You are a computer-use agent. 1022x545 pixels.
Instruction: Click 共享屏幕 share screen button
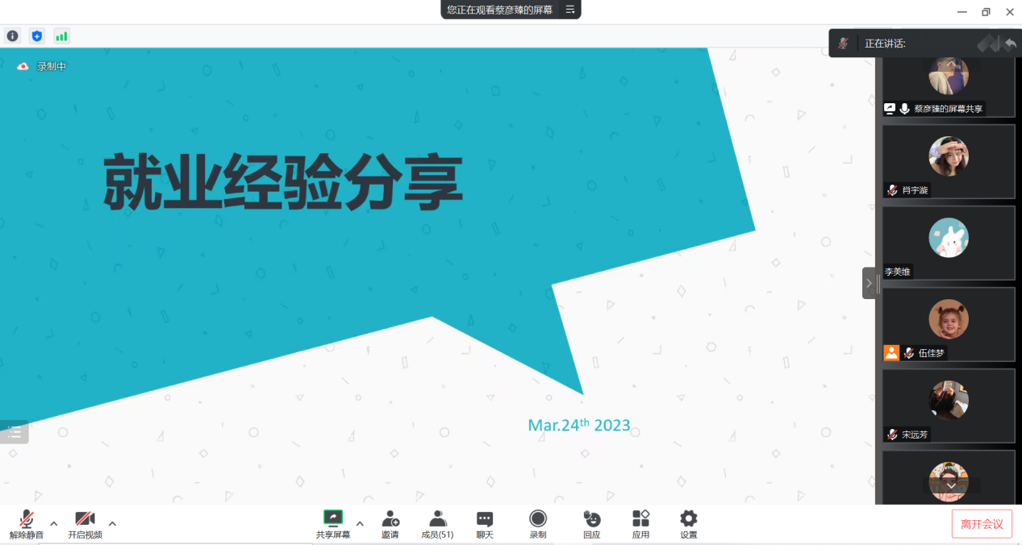point(332,523)
